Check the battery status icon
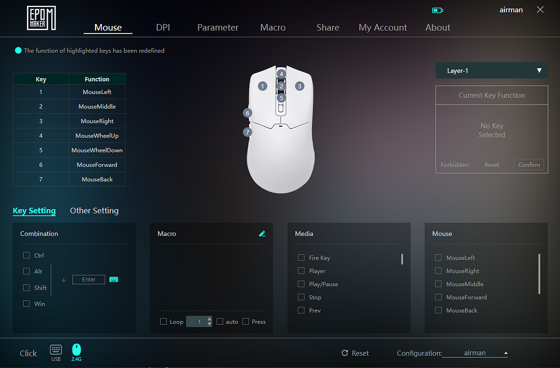This screenshot has height=368, width=560. 437,10
